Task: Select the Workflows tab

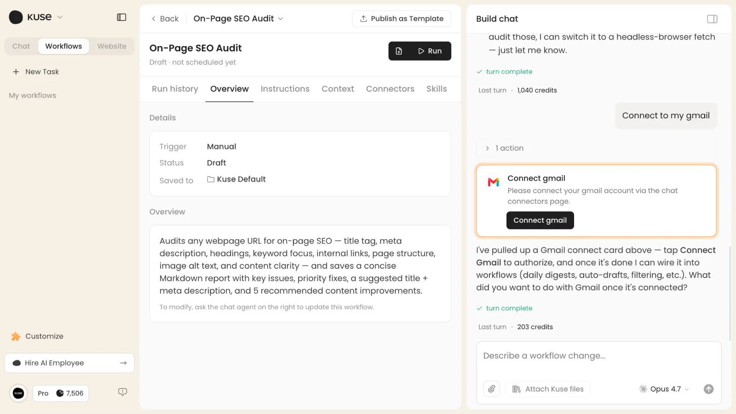Action: pyautogui.click(x=63, y=46)
